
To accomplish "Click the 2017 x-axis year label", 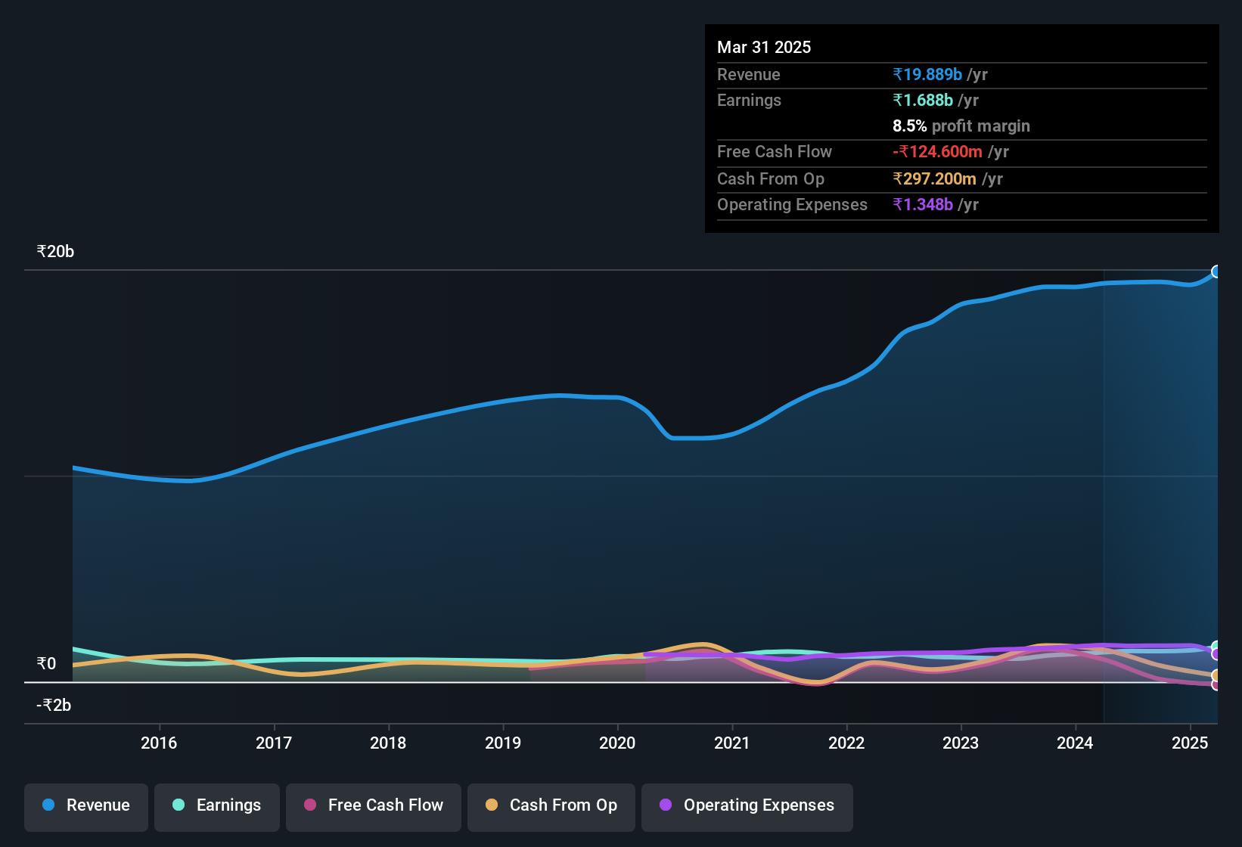I will pos(274,743).
